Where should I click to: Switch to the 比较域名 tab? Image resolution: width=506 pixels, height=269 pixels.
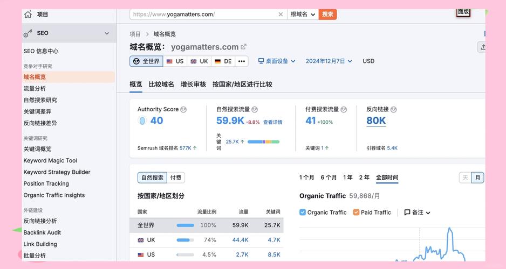[x=161, y=84]
